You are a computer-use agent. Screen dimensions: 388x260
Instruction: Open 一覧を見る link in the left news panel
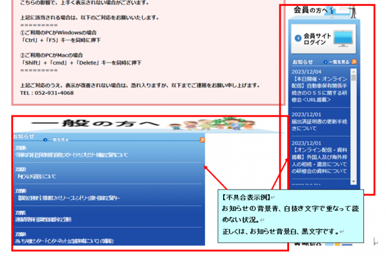tap(57, 139)
